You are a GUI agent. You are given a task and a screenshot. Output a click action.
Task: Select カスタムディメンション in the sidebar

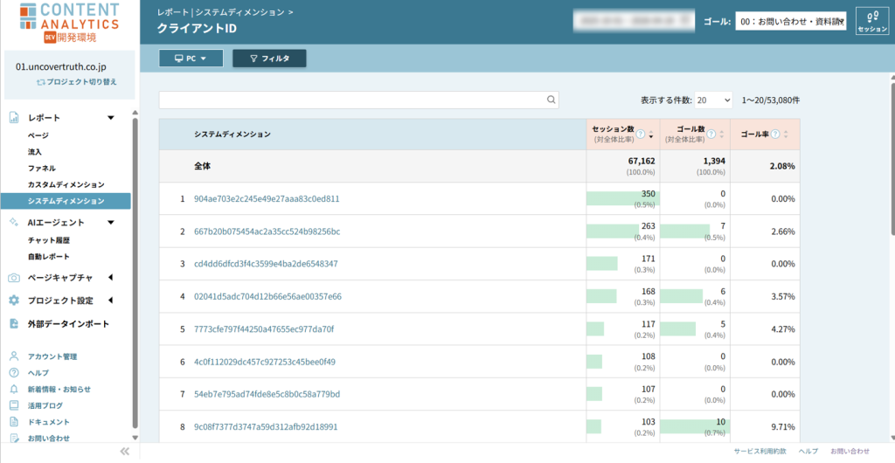[66, 184]
